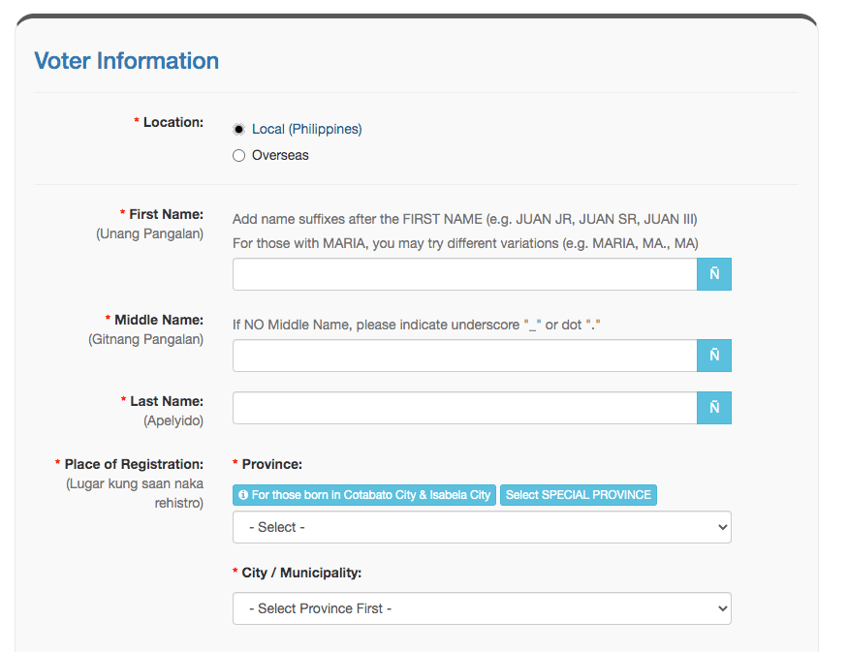This screenshot has width=848, height=652.
Task: Click the Select SPECIAL PROVINCE button
Action: [x=579, y=495]
